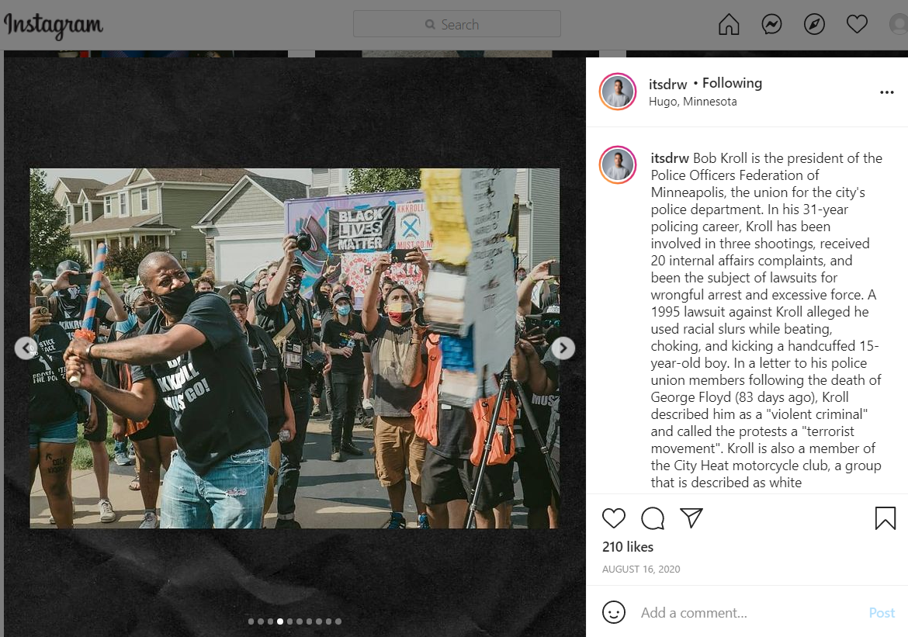View the 210 likes list

coord(628,547)
